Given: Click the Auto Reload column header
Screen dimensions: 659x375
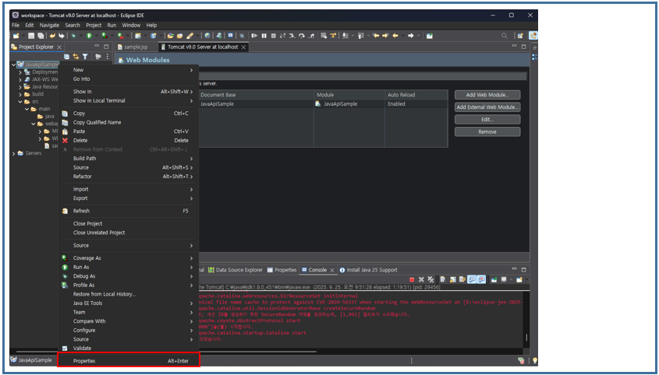Looking at the screenshot, I should click(416, 95).
